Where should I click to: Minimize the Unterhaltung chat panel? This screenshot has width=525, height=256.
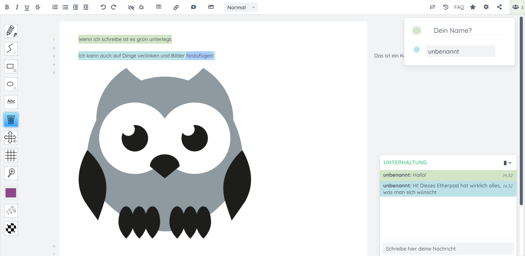point(510,163)
